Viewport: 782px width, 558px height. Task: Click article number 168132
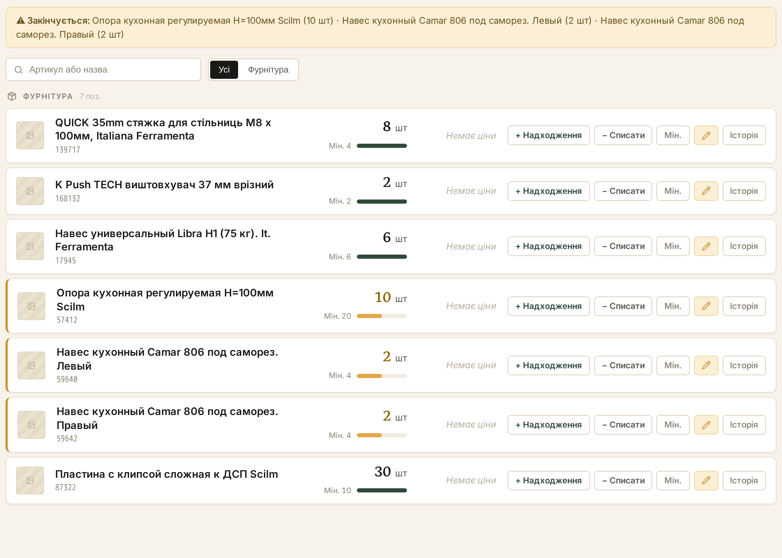pyautogui.click(x=68, y=198)
